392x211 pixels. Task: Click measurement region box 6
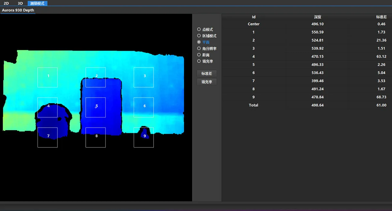pos(144,107)
